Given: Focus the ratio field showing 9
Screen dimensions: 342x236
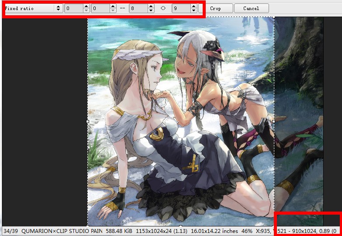Looking at the screenshot, I should (x=181, y=8).
